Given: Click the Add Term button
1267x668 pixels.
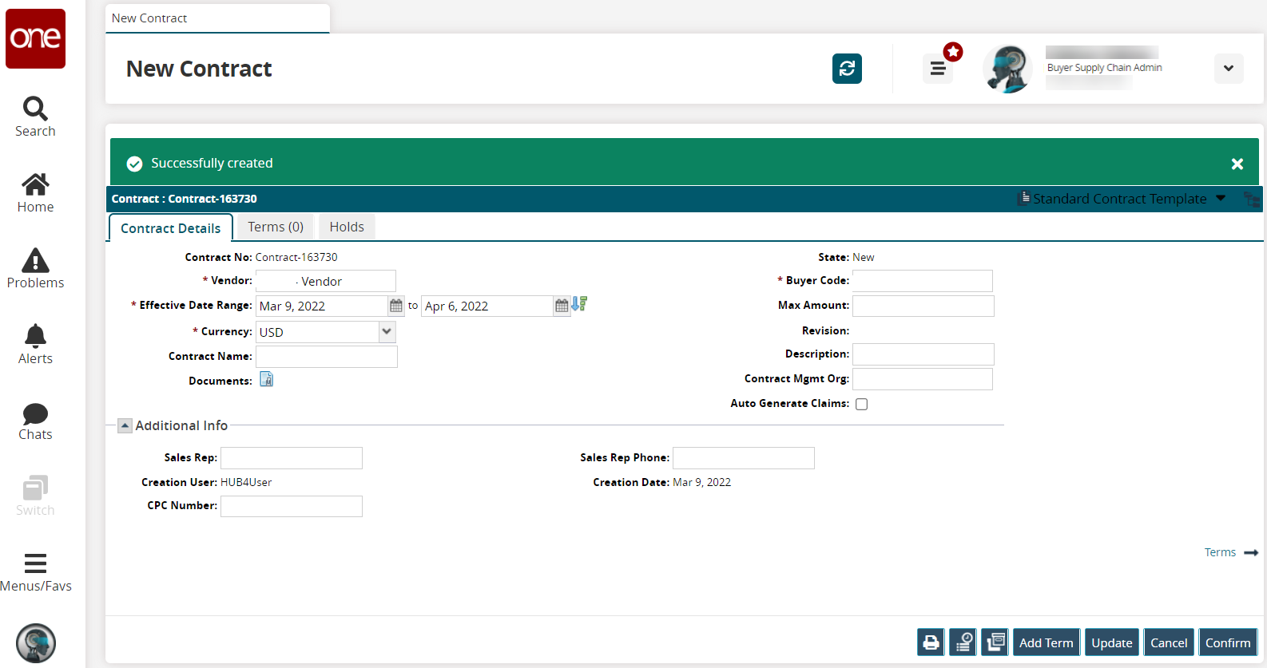Looking at the screenshot, I should [x=1046, y=642].
